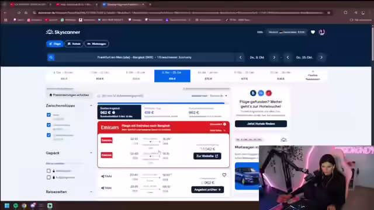Click the THAI airline logo on outbound flight
This screenshot has width=374, height=210.
point(106,176)
